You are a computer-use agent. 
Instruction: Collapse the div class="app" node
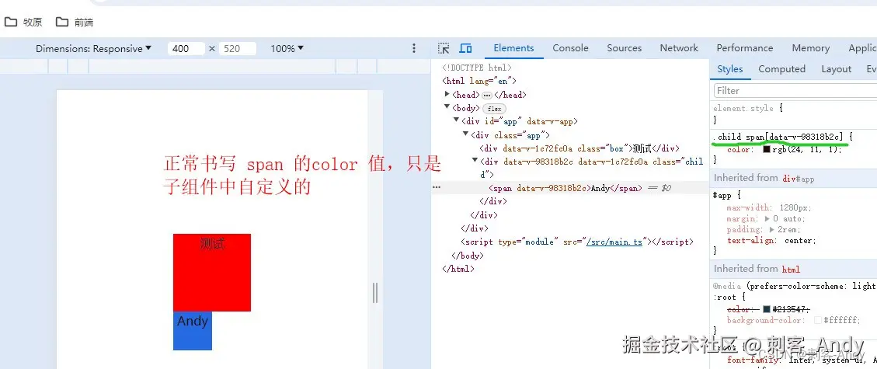click(466, 134)
